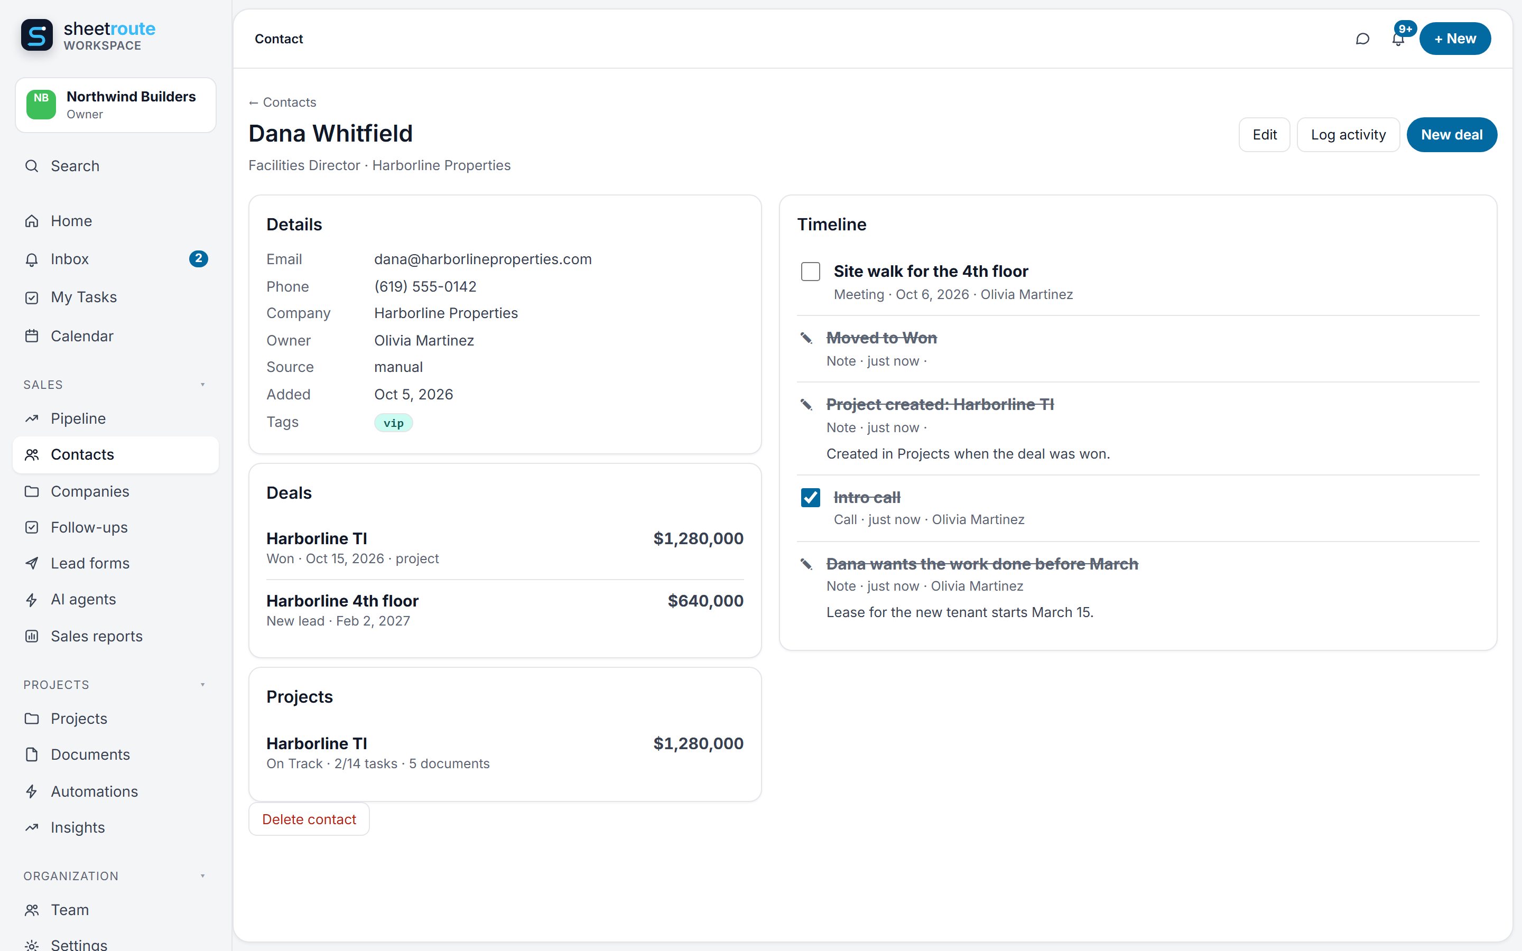This screenshot has height=951, width=1522.
Task: Click the Site walk for the 4th floor title
Action: tap(931, 271)
